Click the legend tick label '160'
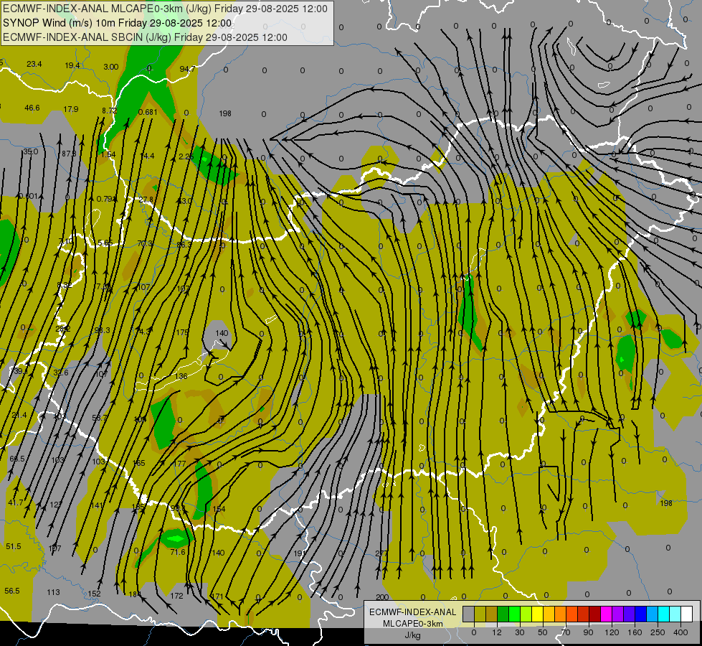The image size is (702, 646). click(x=635, y=632)
